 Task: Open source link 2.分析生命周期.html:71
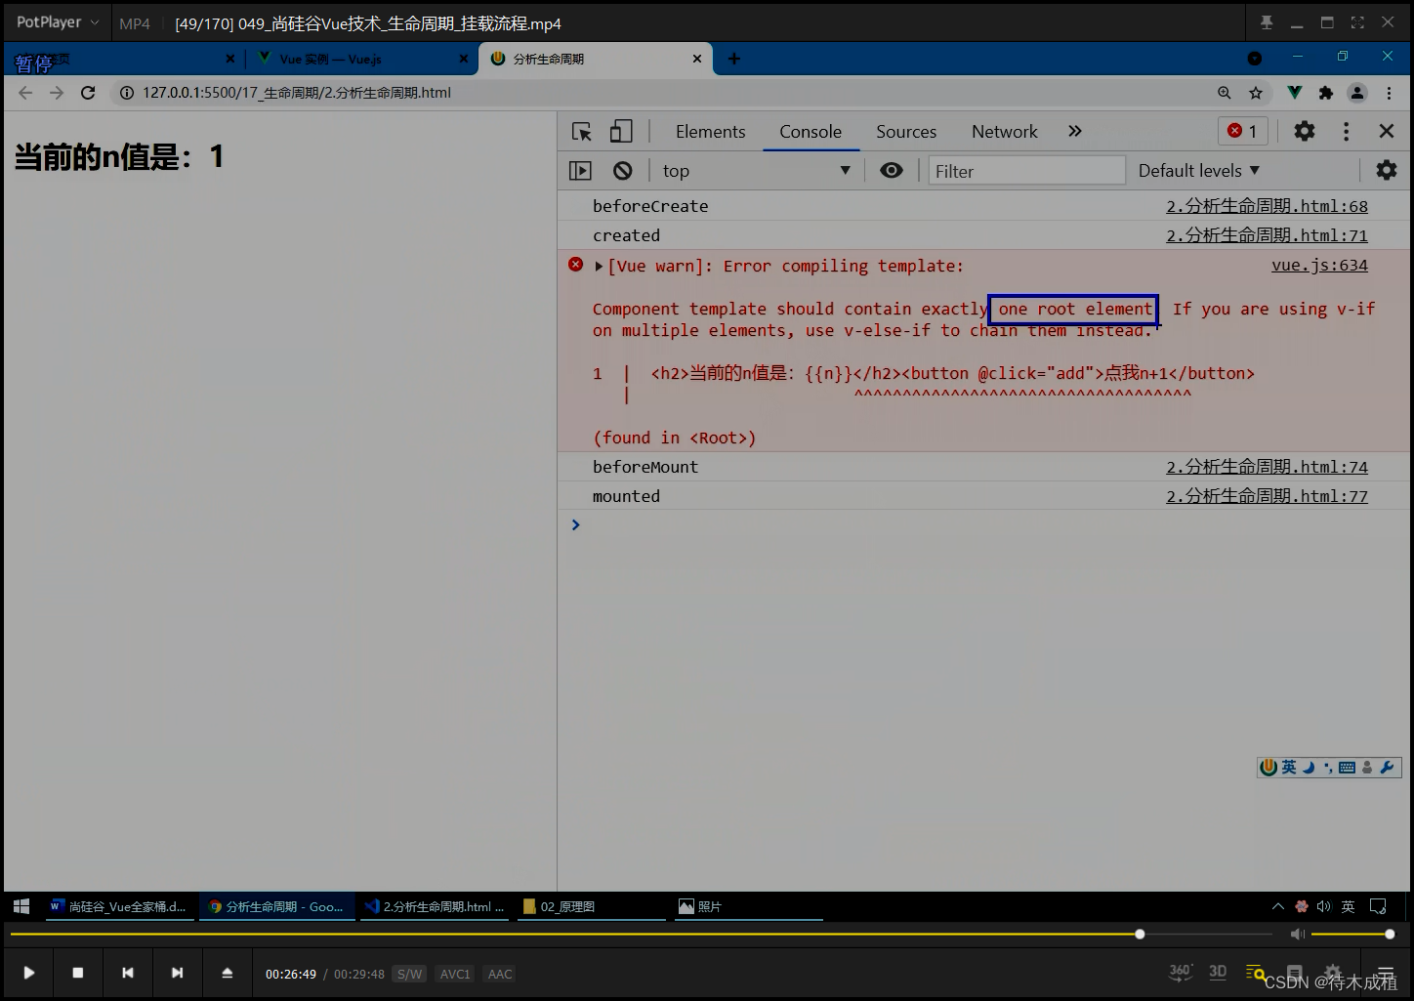tap(1267, 235)
